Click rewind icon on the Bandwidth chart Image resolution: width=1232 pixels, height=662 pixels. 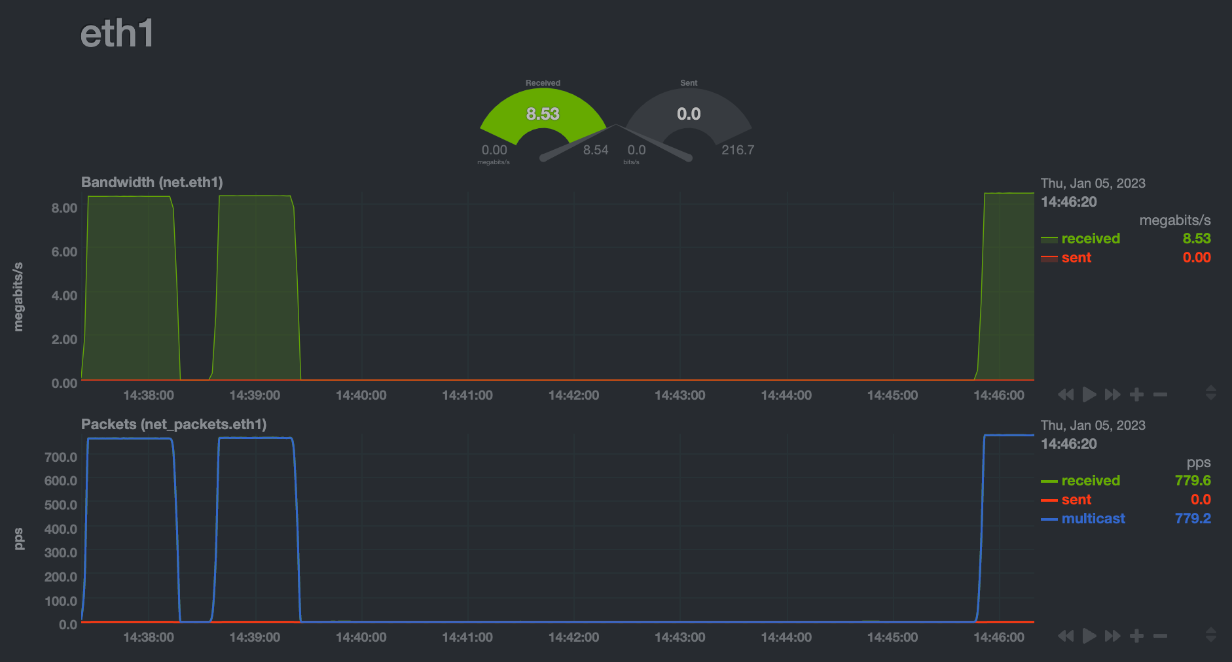[x=1066, y=394]
